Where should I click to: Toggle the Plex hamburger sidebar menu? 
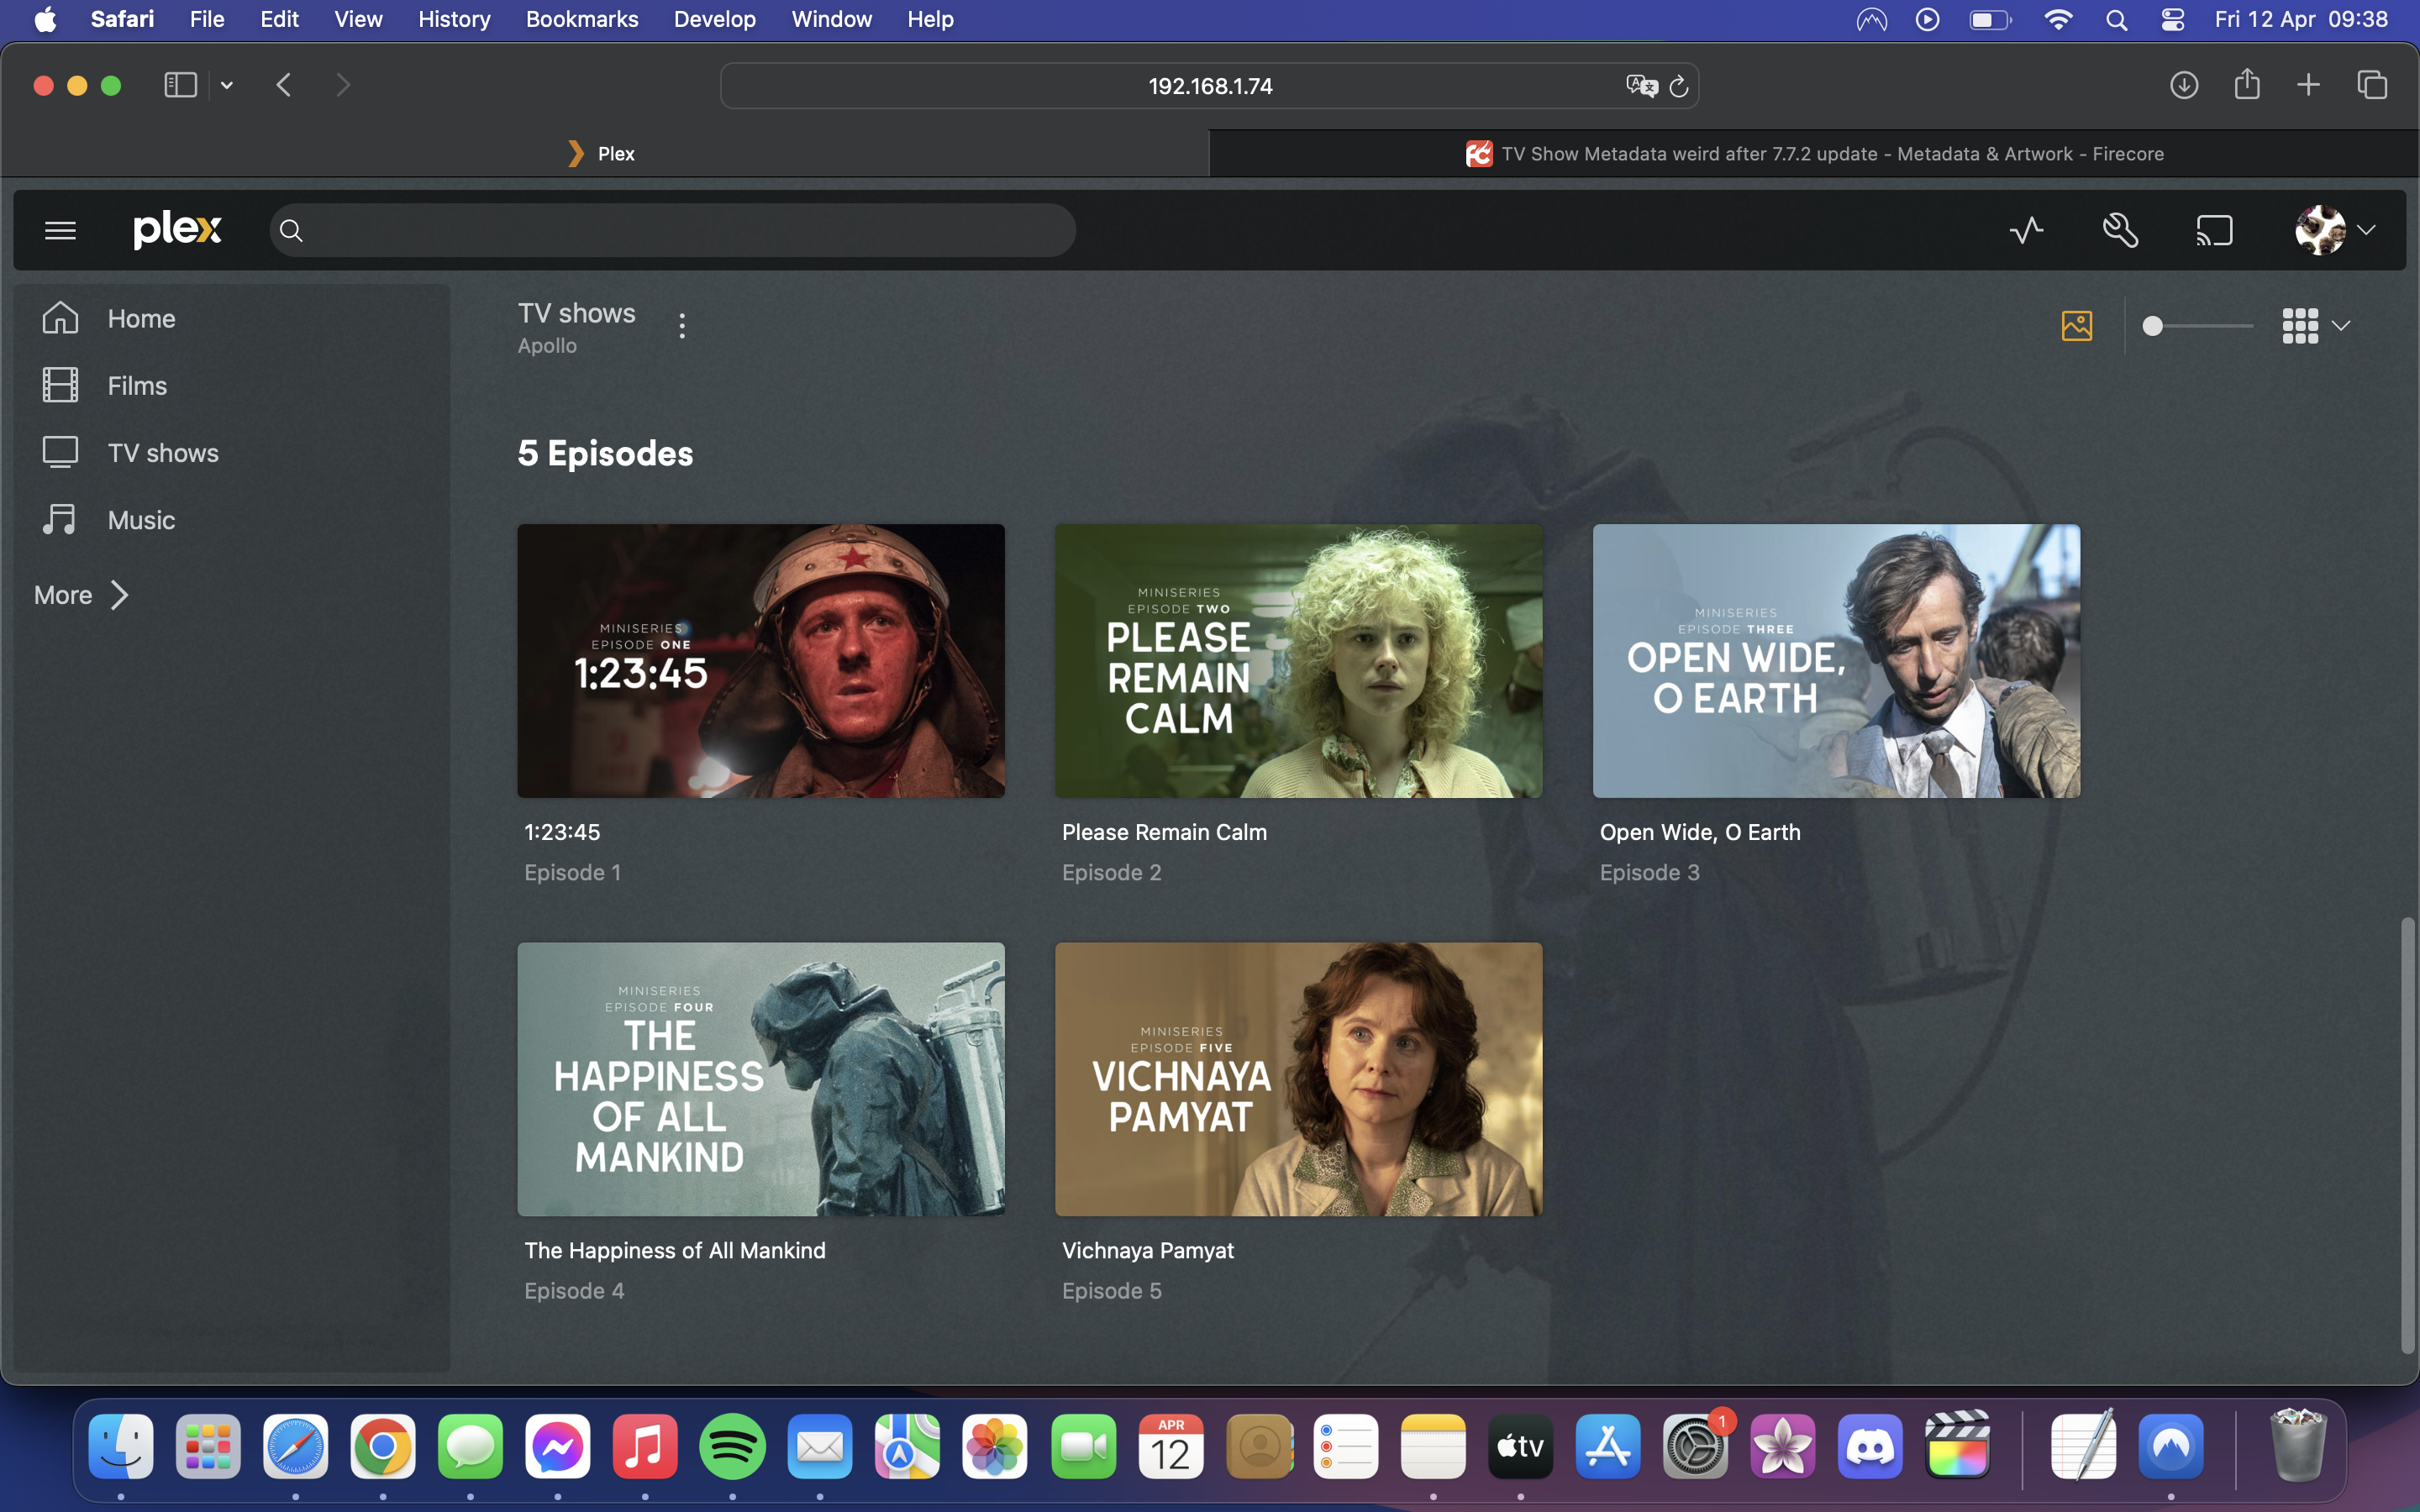point(60,231)
